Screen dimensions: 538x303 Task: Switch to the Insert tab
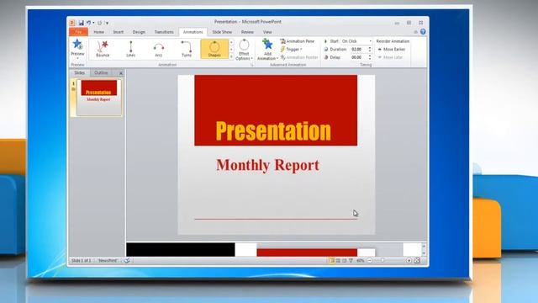tap(119, 32)
